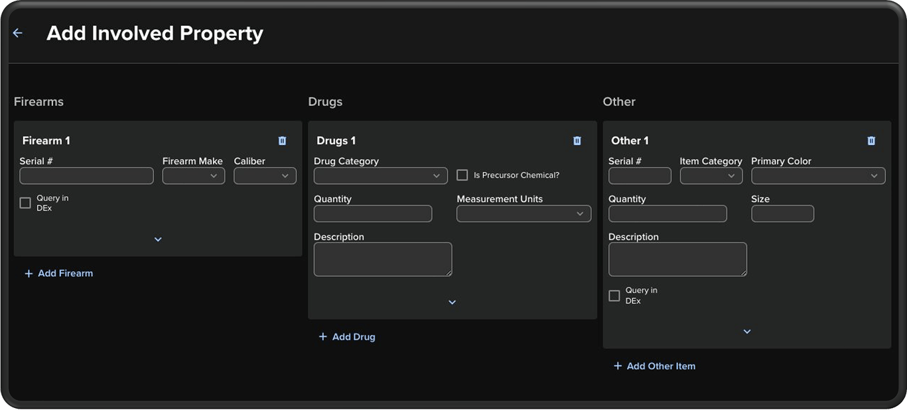Click the Drugs Description text area
The width and height of the screenshot is (907, 410).
[x=383, y=259]
